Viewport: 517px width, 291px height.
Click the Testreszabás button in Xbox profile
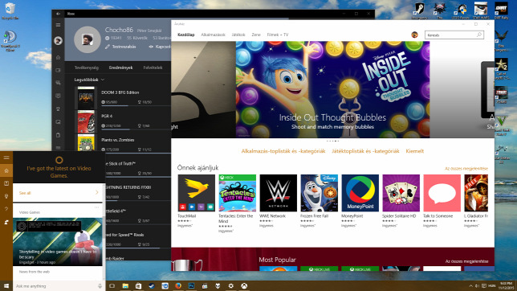point(120,47)
